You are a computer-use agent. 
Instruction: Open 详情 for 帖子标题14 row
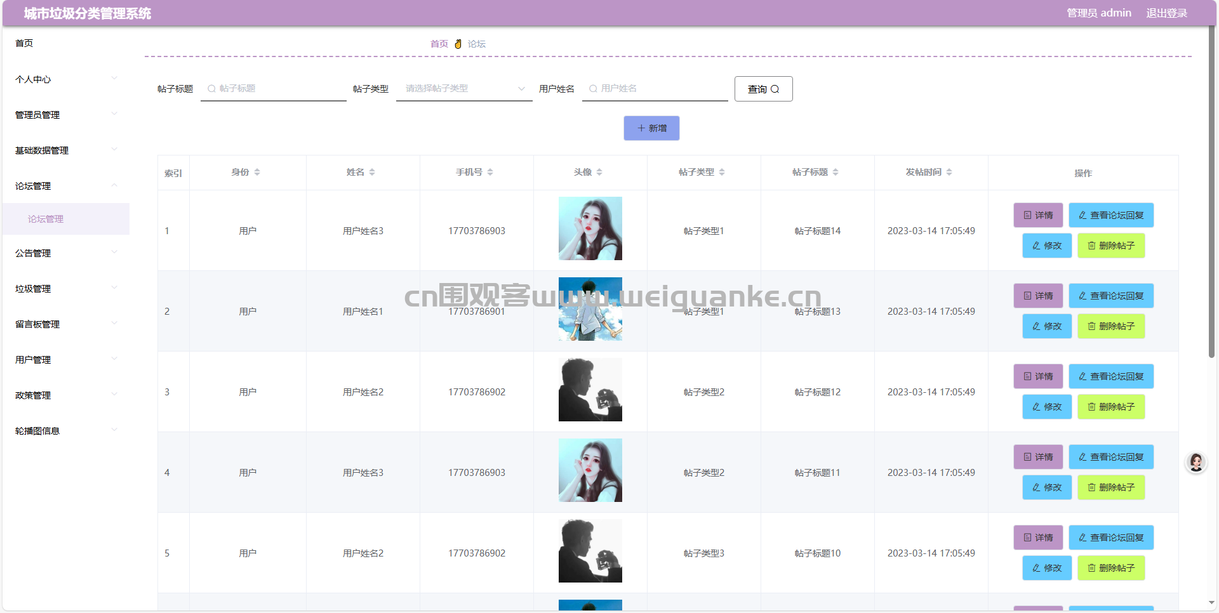click(1038, 215)
